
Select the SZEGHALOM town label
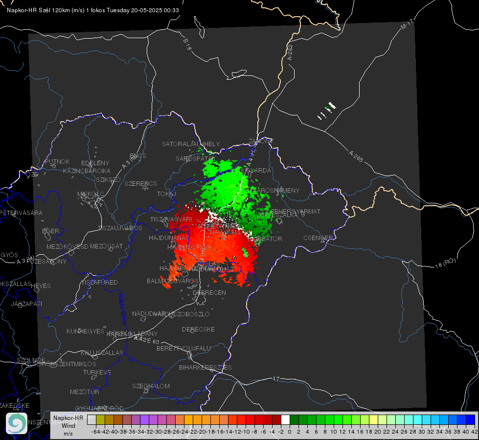tap(151, 386)
